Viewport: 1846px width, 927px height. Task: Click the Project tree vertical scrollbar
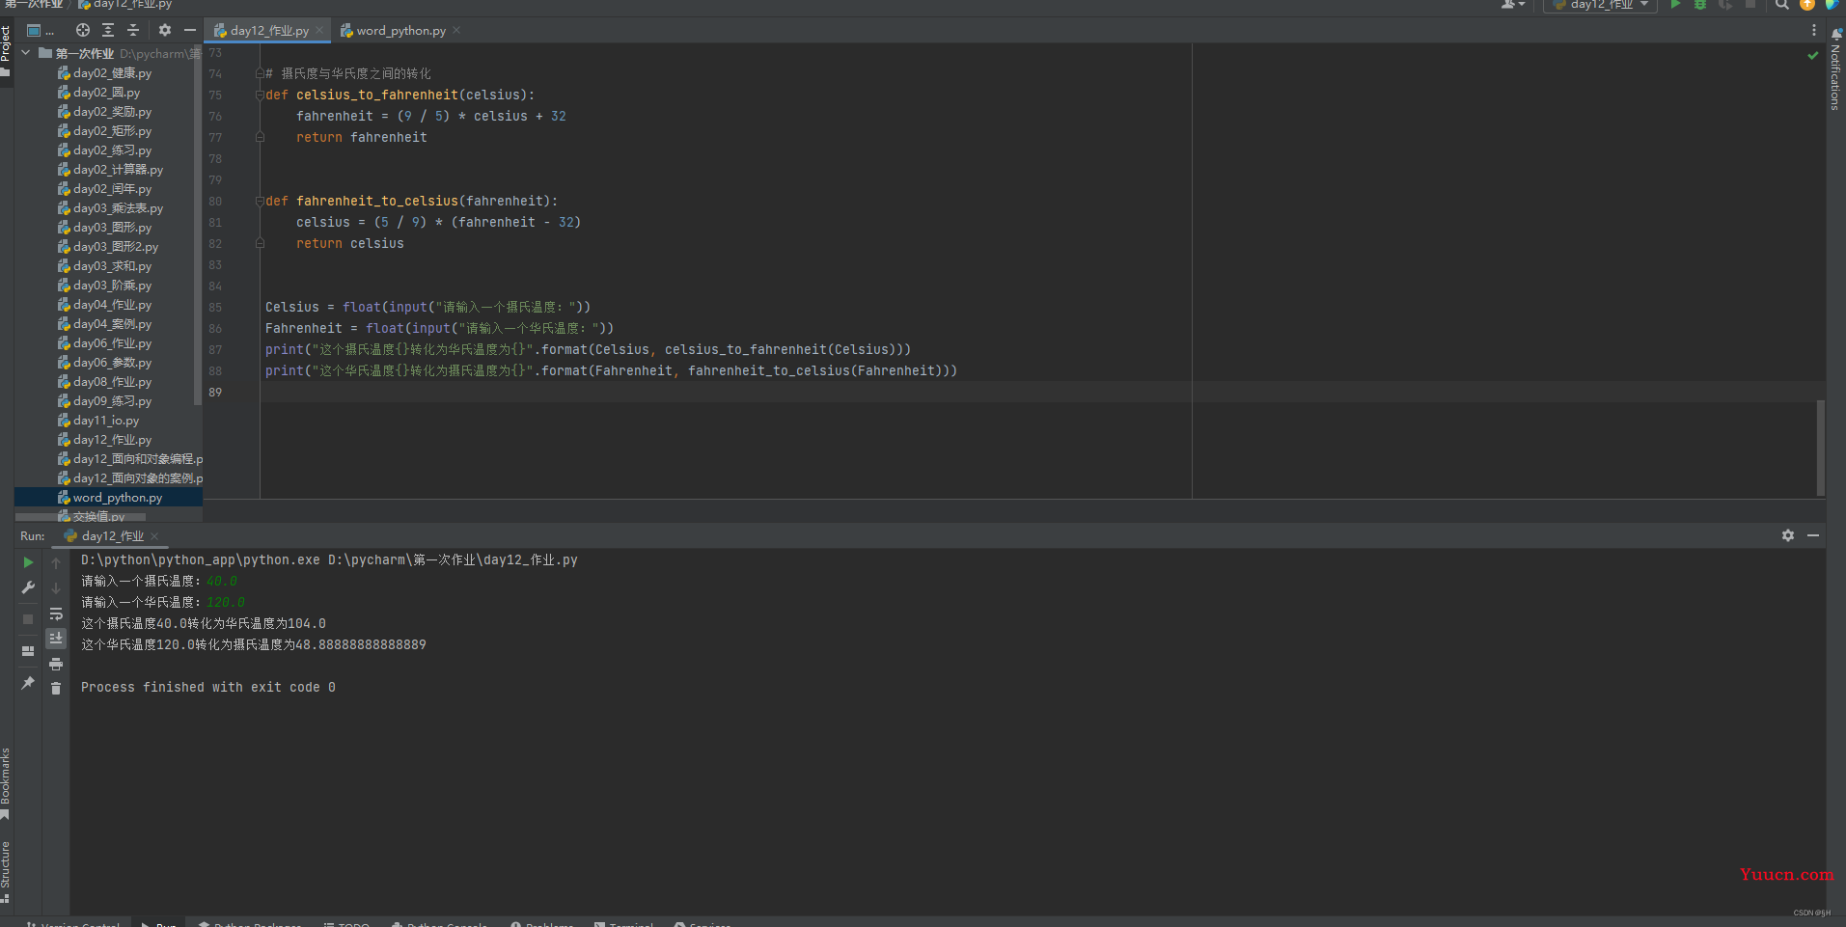(x=198, y=227)
